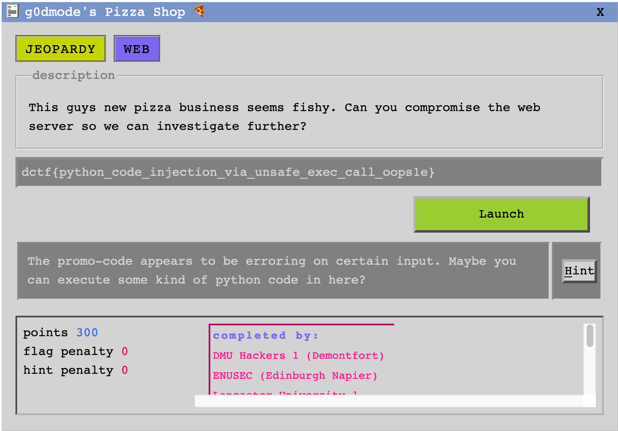The height and width of the screenshot is (431, 618).
Task: Click the pizza slice emoji icon
Action: click(199, 11)
